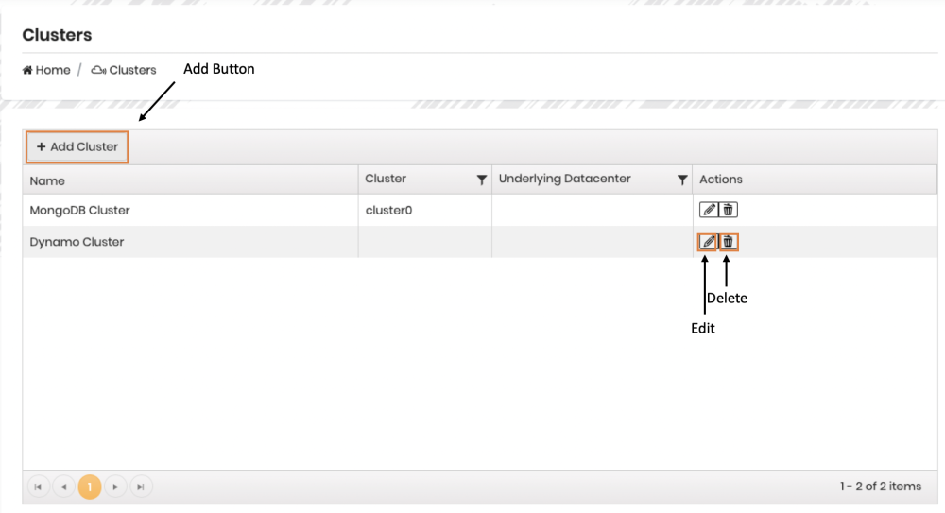Navigate to Home in the breadcrumb
The height and width of the screenshot is (513, 945).
tap(47, 70)
